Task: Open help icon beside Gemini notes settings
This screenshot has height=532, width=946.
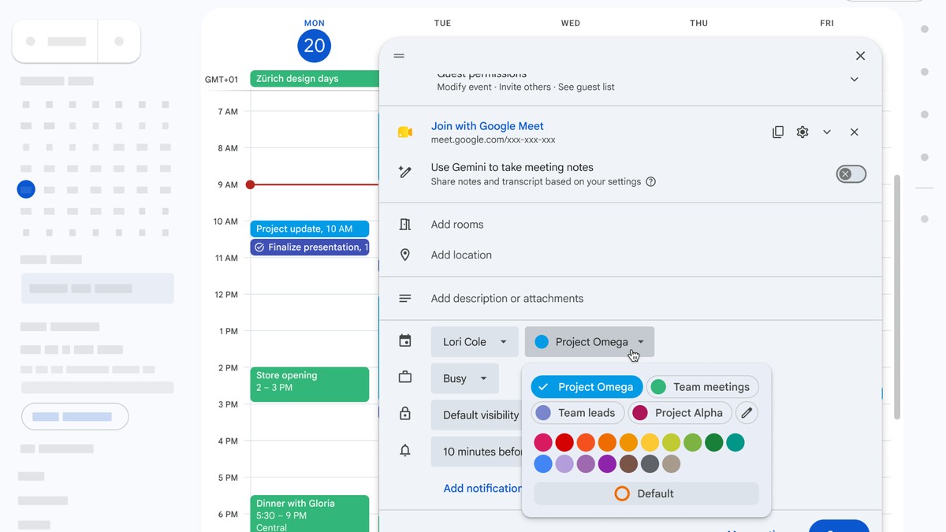Action: point(651,181)
